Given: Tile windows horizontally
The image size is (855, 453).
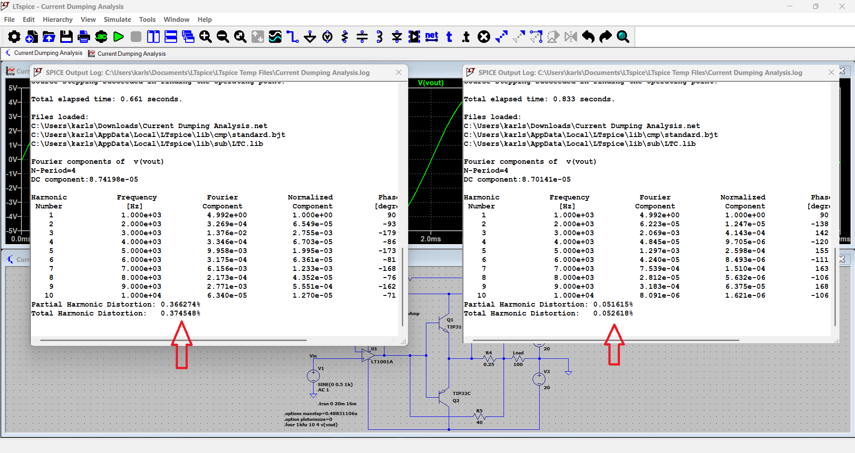Looking at the screenshot, I should (x=171, y=37).
